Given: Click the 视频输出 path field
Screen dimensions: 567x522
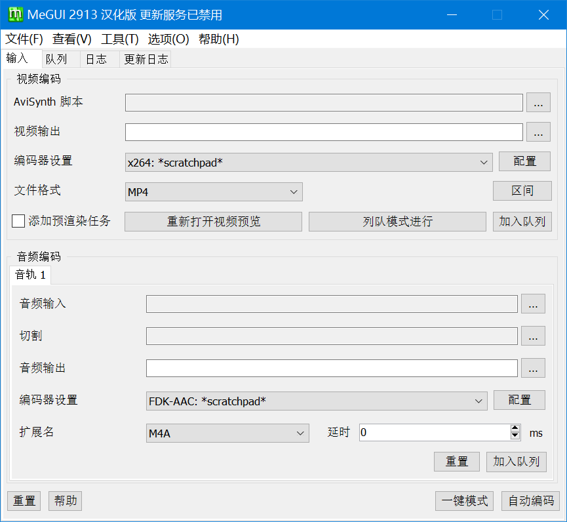Looking at the screenshot, I should (x=324, y=132).
